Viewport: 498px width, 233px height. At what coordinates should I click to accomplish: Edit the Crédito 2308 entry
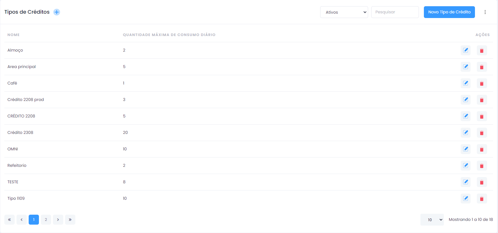pos(466,133)
